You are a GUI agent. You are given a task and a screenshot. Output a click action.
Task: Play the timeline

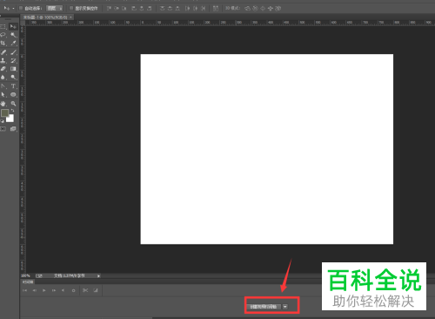pos(43,290)
